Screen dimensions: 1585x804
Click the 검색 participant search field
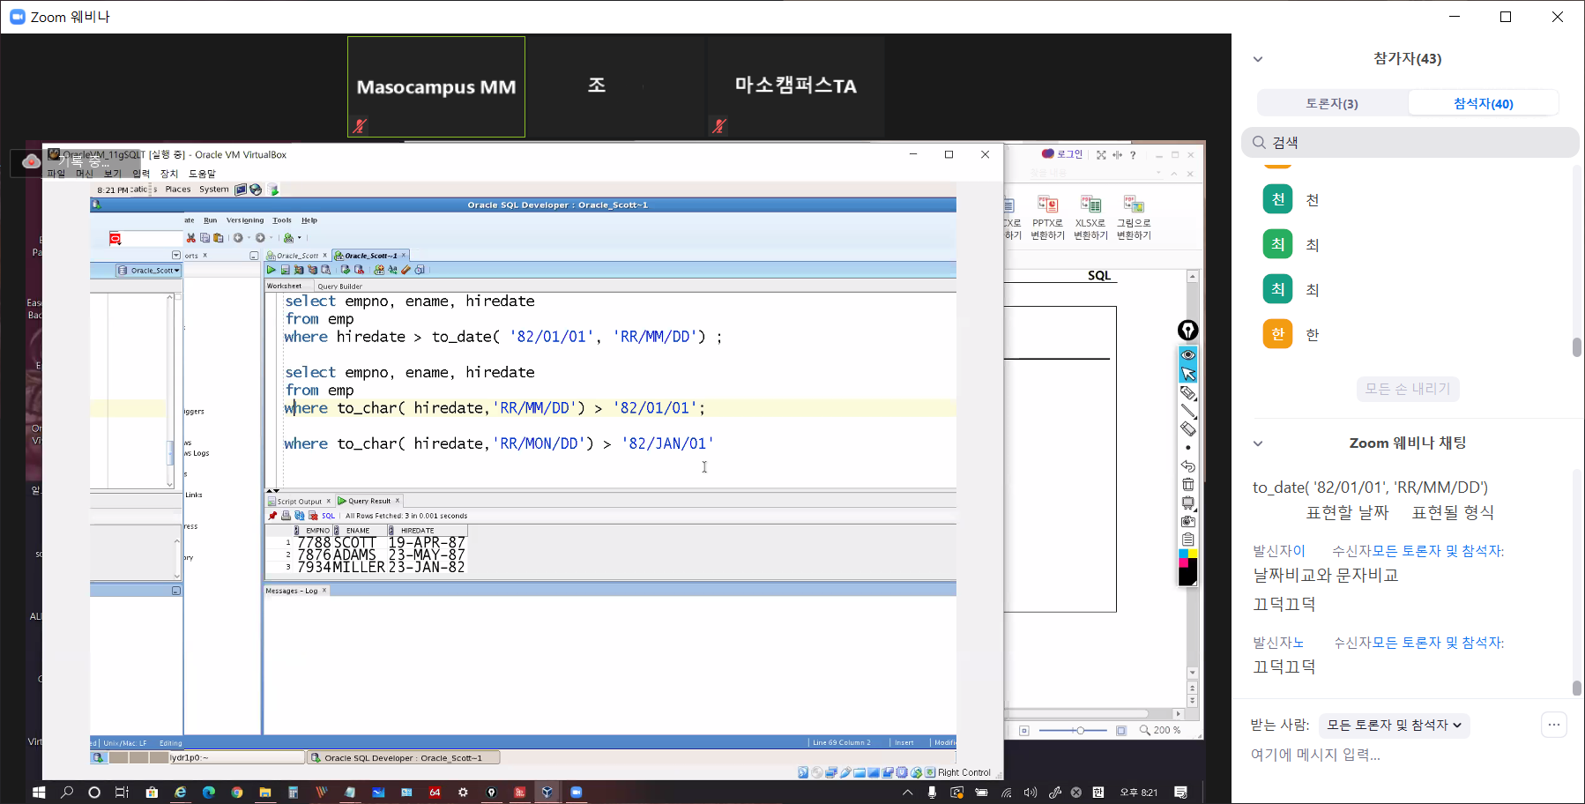coord(1410,143)
